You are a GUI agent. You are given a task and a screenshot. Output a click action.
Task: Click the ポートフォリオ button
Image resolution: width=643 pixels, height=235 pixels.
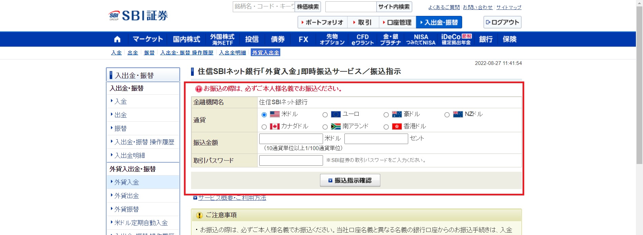322,22
